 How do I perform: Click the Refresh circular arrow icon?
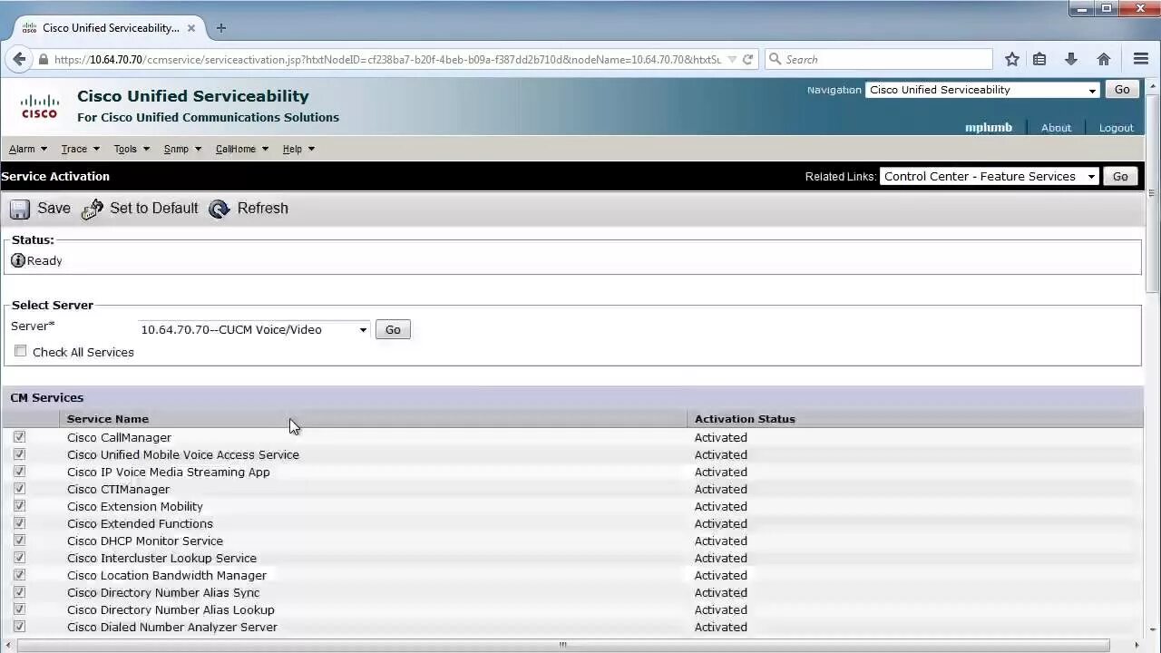coord(220,210)
